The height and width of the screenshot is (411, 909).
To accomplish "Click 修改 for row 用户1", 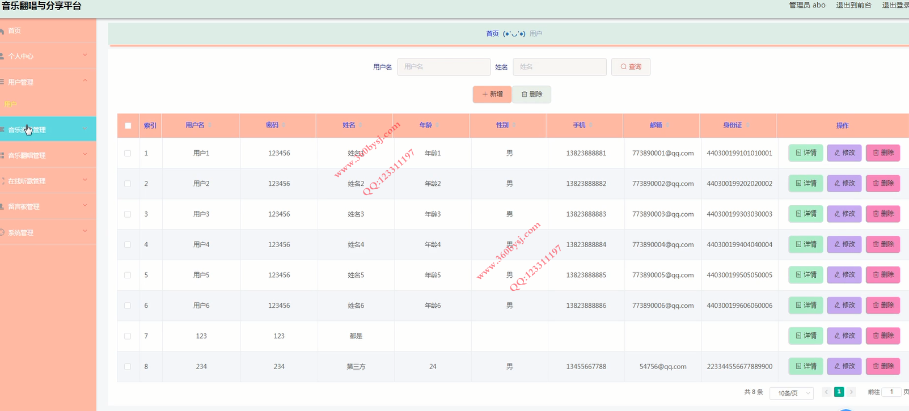I will click(844, 153).
